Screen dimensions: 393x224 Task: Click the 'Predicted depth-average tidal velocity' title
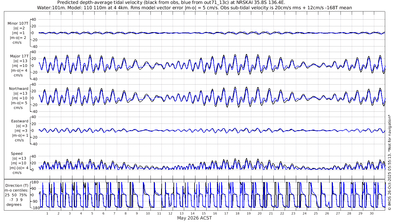click(171, 3)
